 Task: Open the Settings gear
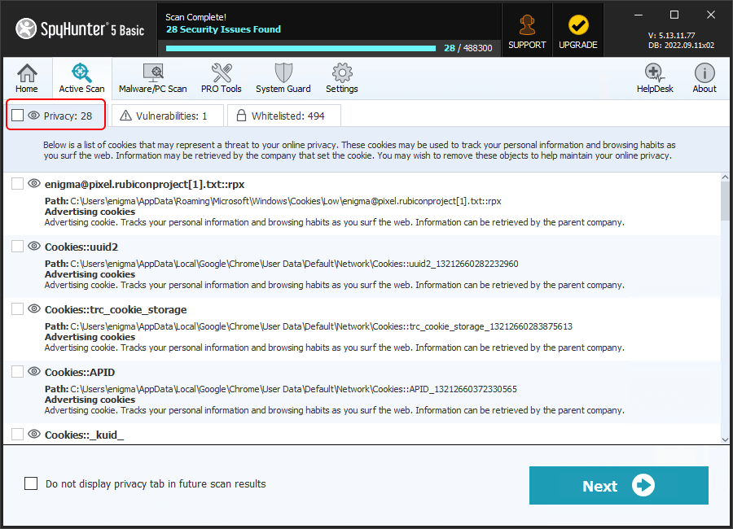[342, 78]
